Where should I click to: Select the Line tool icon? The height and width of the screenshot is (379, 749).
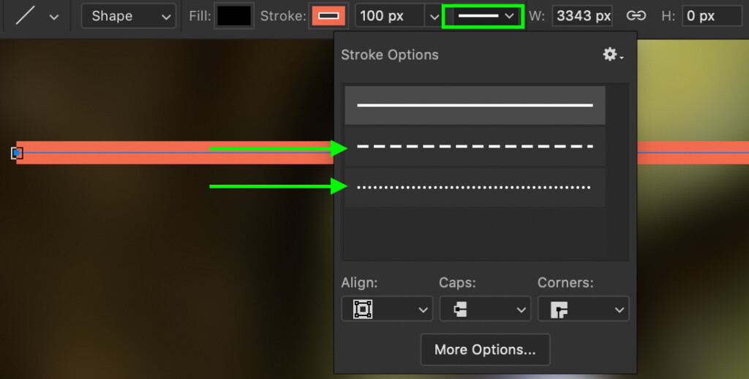coord(25,16)
